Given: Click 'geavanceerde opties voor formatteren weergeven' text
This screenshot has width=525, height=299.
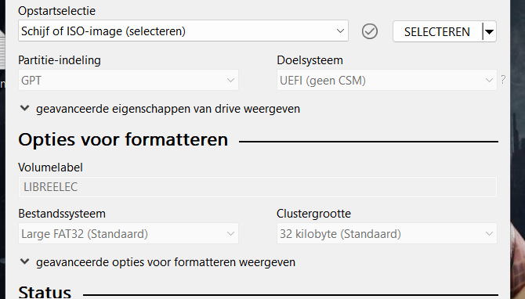Looking at the screenshot, I should coord(166,262).
